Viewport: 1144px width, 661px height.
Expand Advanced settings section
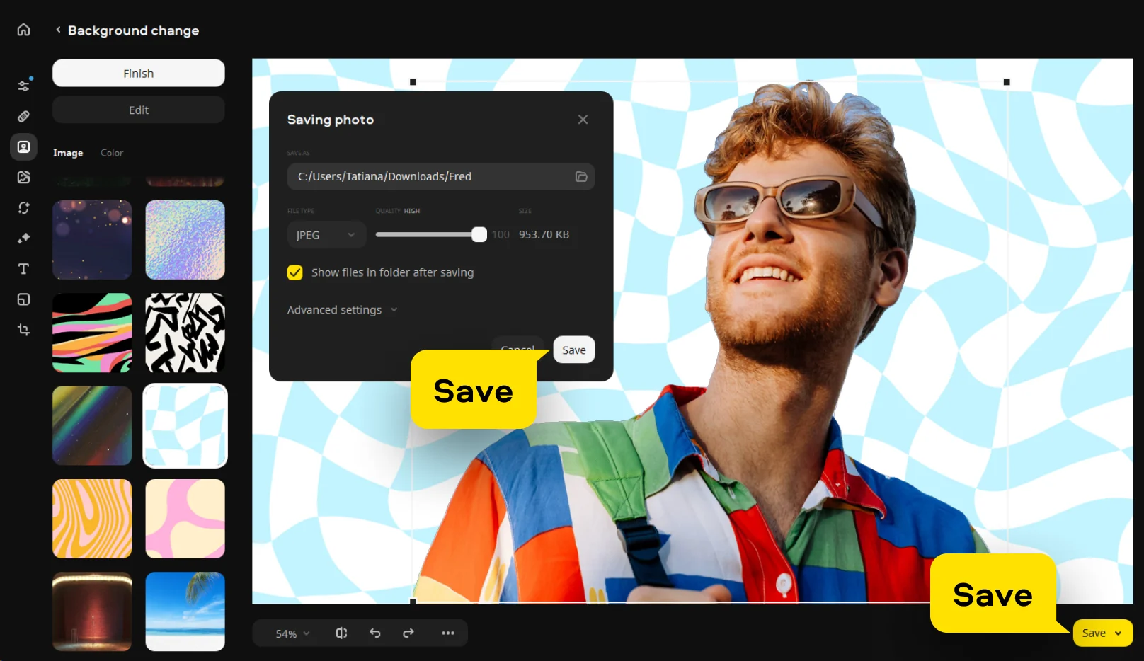343,310
